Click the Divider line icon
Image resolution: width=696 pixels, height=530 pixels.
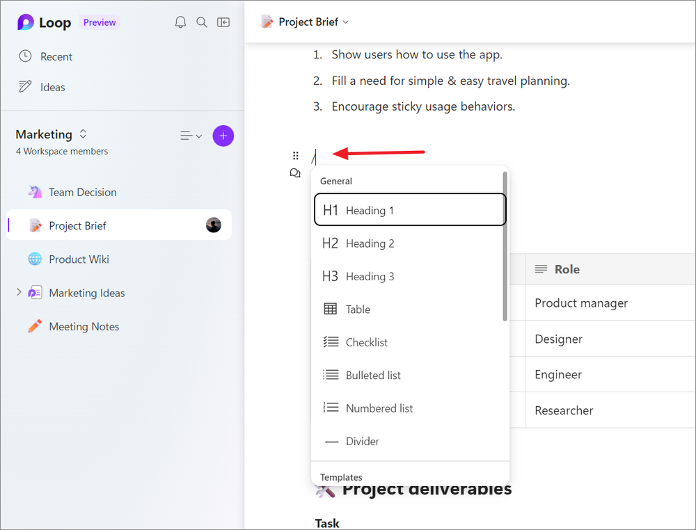pos(331,442)
